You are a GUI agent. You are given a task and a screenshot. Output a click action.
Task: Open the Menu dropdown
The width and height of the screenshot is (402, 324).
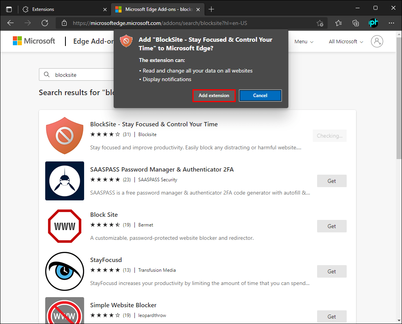tap(303, 41)
